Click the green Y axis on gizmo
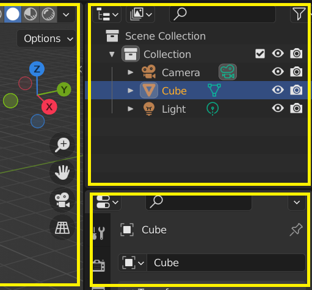 pyautogui.click(x=64, y=90)
